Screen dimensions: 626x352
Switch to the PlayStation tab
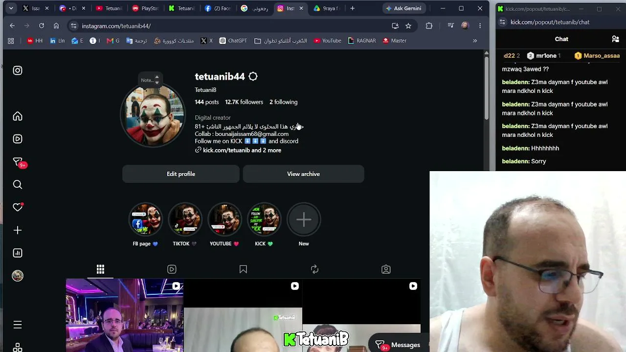coord(146,8)
